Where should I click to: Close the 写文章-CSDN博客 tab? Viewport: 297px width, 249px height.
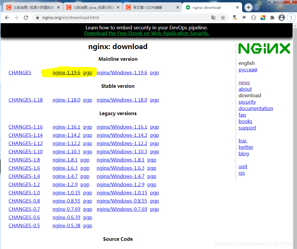click(x=178, y=7)
